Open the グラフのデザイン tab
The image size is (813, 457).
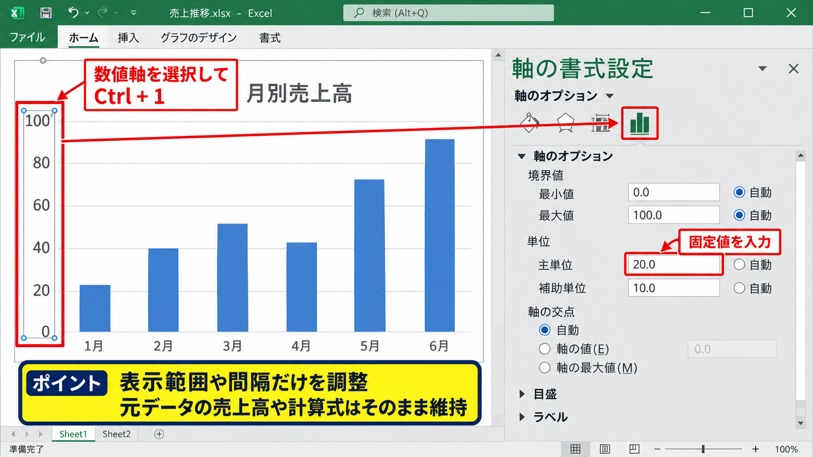pyautogui.click(x=198, y=37)
